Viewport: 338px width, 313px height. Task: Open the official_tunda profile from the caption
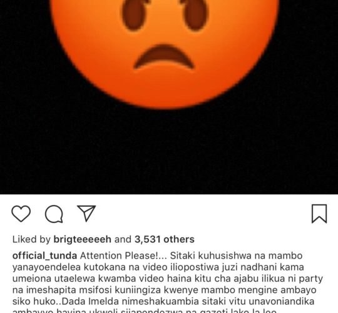click(44, 256)
